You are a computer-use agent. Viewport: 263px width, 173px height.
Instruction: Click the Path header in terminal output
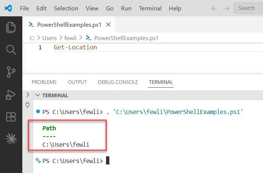(x=49, y=128)
